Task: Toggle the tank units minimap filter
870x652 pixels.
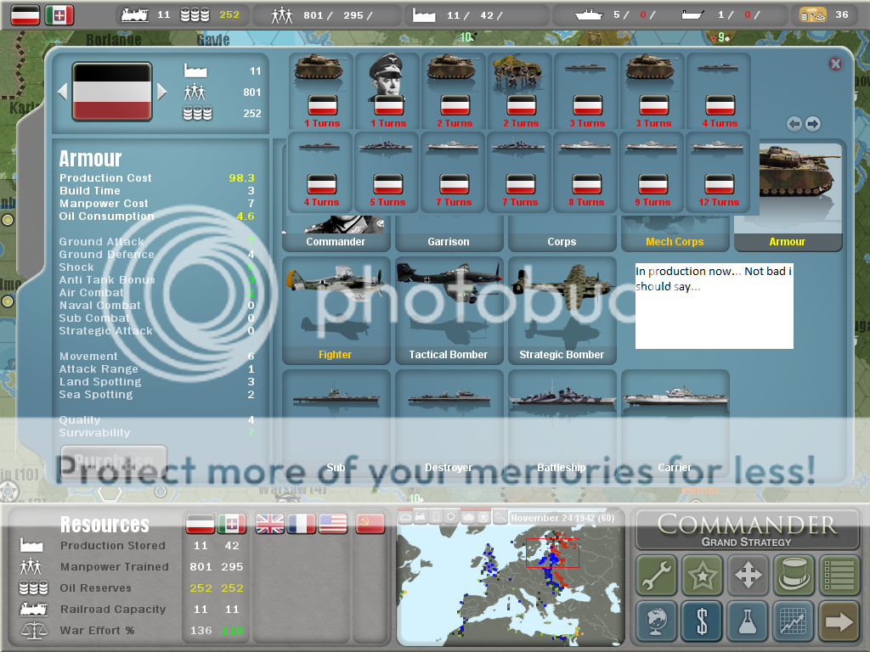Action: (x=468, y=517)
